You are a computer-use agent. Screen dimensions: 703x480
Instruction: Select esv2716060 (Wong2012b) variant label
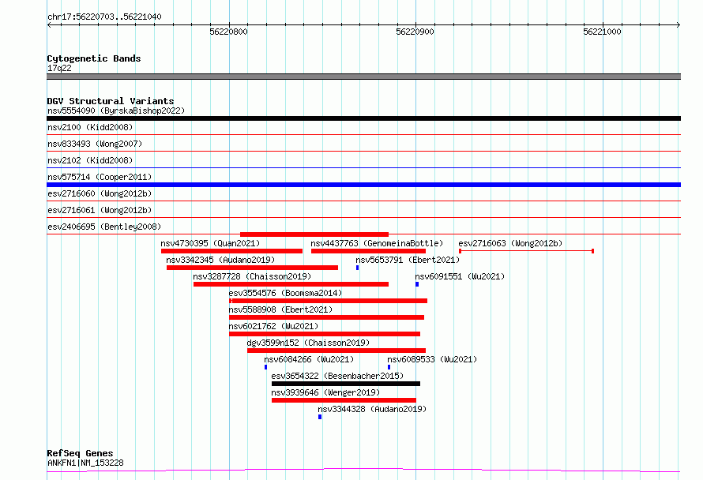tap(100, 193)
